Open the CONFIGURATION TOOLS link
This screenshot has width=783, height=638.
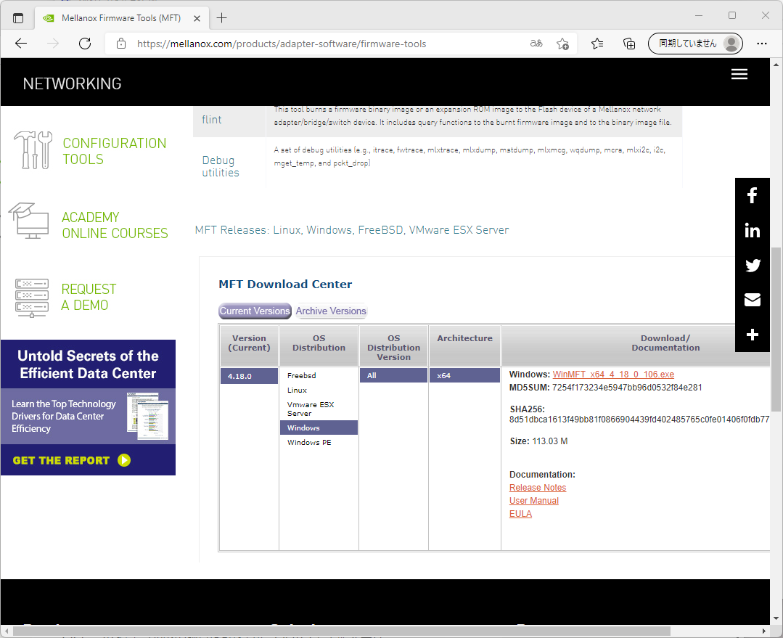point(115,151)
